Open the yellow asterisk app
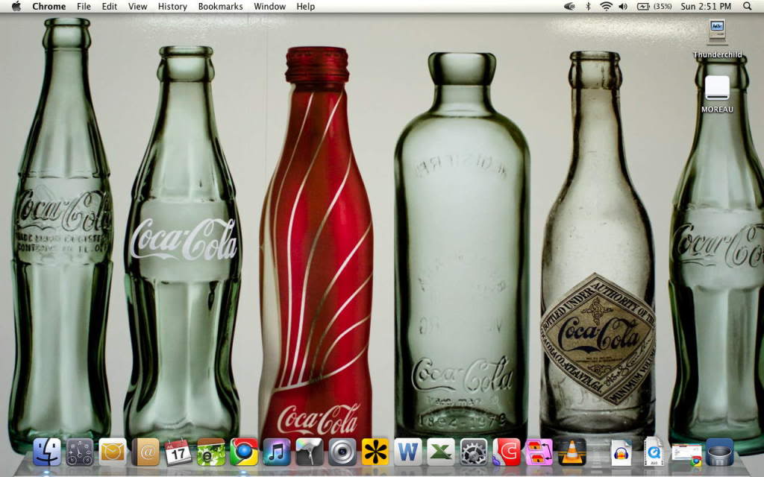Image resolution: width=764 pixels, height=477 pixels. click(x=375, y=452)
